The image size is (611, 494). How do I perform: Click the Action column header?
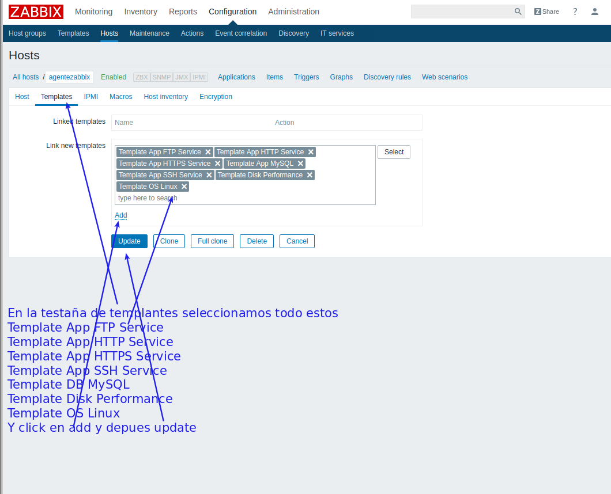click(284, 123)
